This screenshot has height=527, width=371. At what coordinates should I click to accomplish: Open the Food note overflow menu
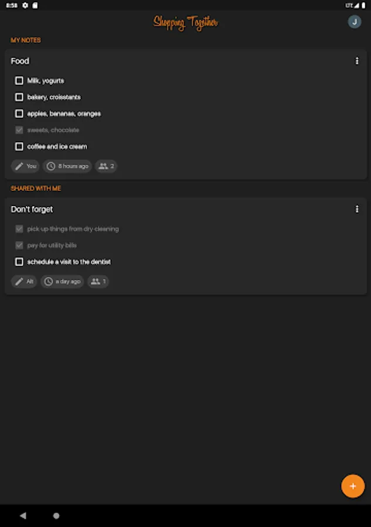(x=357, y=61)
